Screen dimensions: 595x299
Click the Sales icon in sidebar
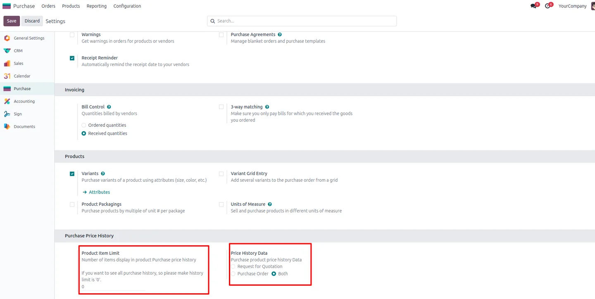tap(7, 64)
